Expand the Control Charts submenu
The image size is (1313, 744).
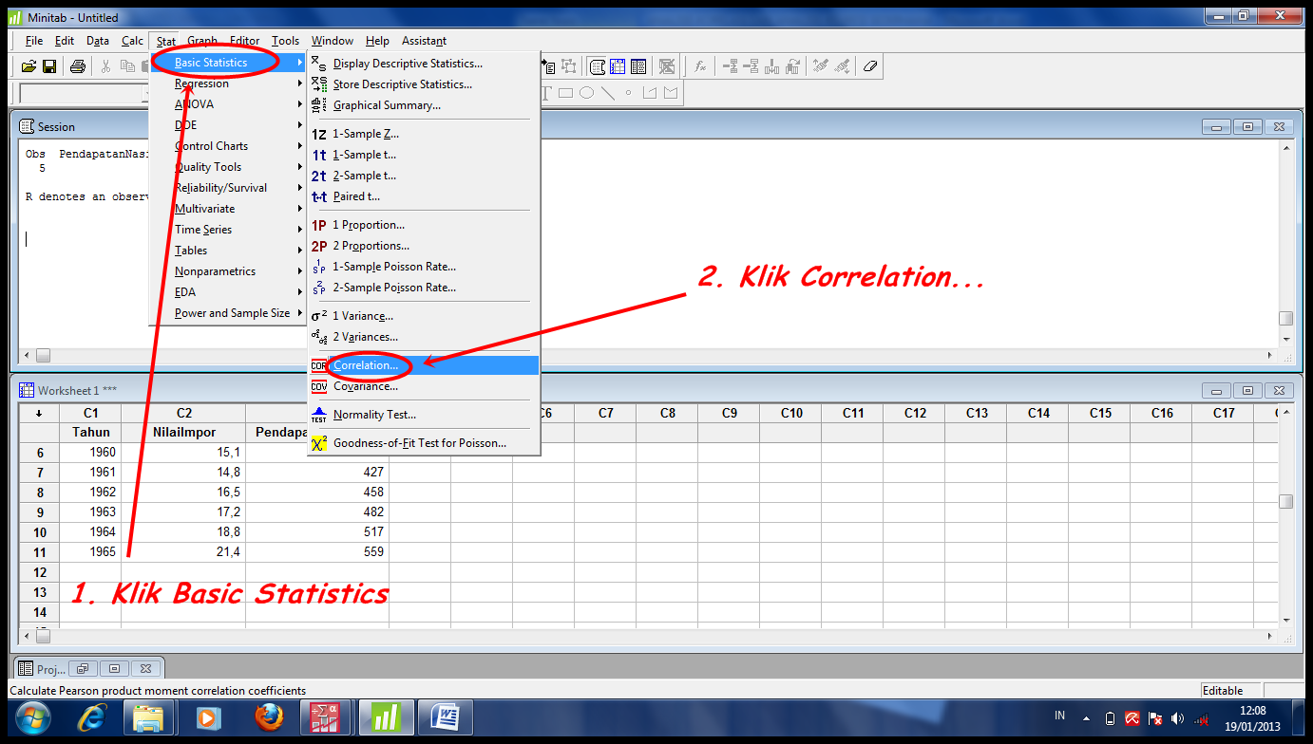228,146
